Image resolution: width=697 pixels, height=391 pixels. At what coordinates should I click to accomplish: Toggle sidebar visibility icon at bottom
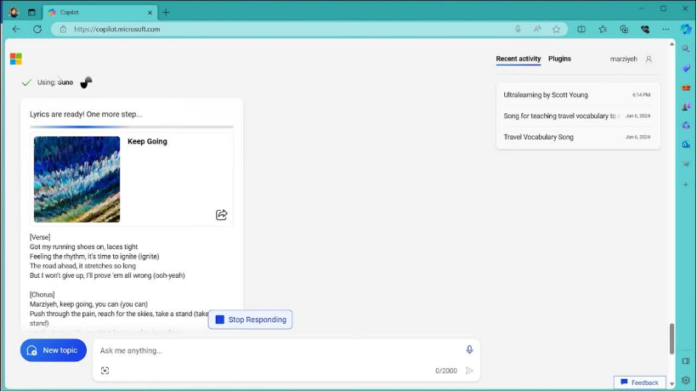coord(686,361)
